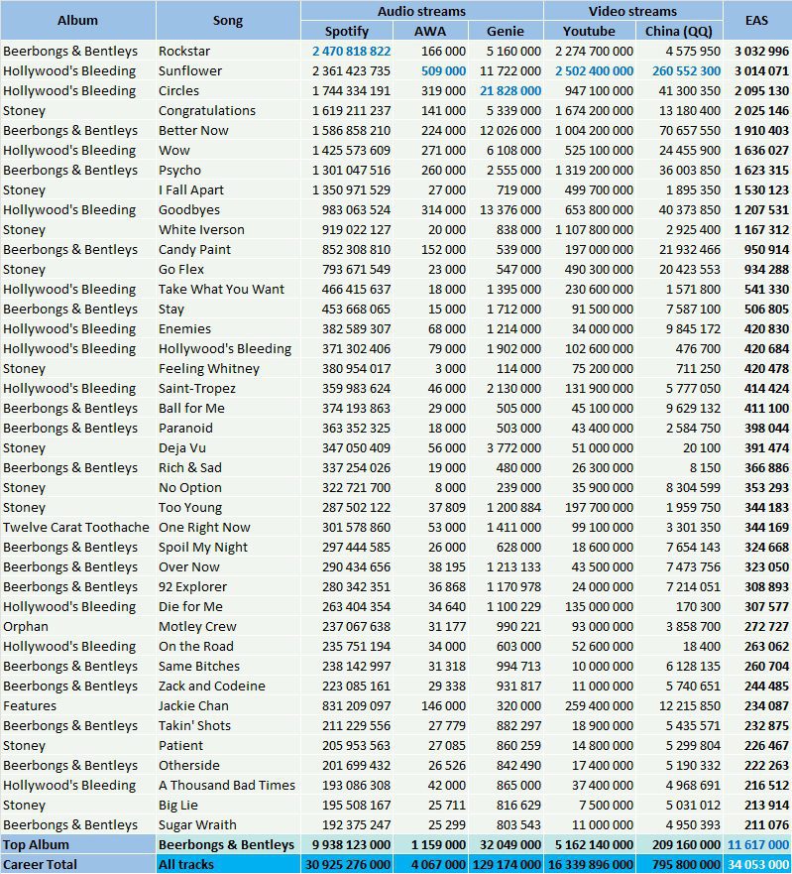792x874 pixels.
Task: Click Circles Genie value 21 828 000
Action: [510, 91]
